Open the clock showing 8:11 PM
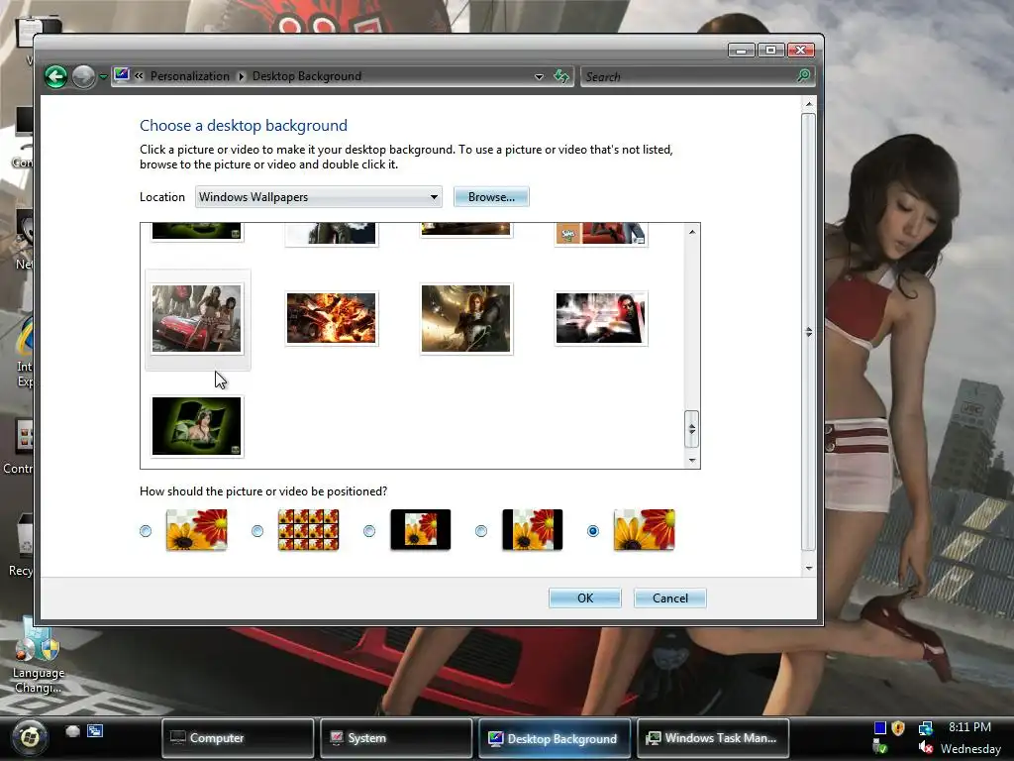The width and height of the screenshot is (1014, 761). [969, 727]
